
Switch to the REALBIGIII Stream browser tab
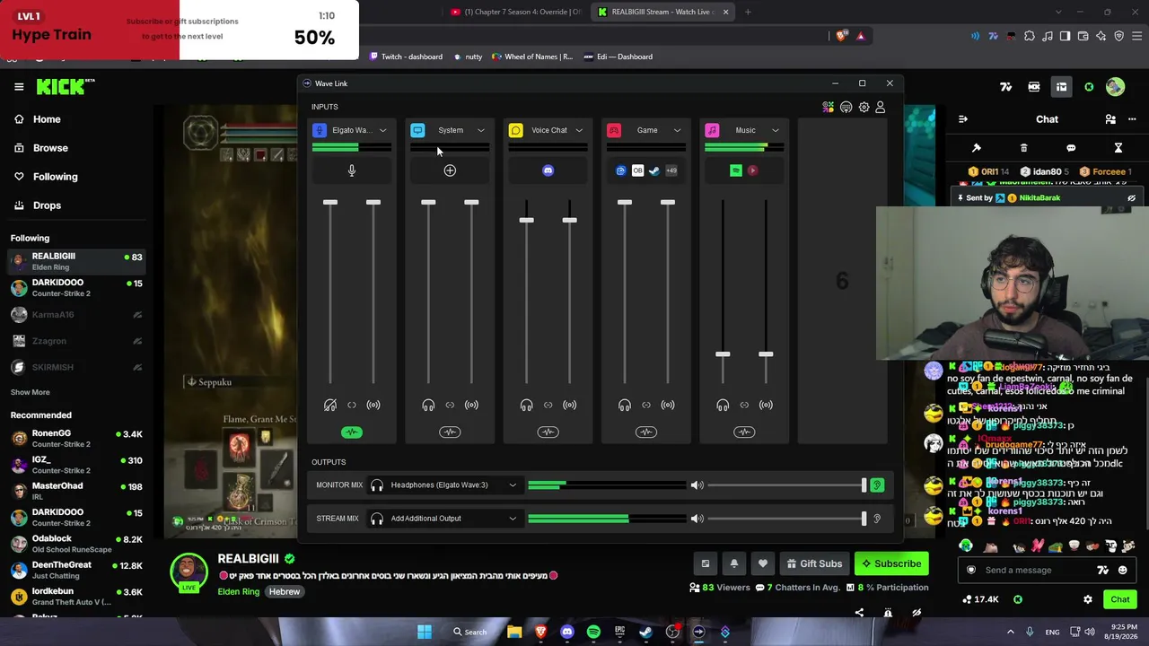pos(664,12)
